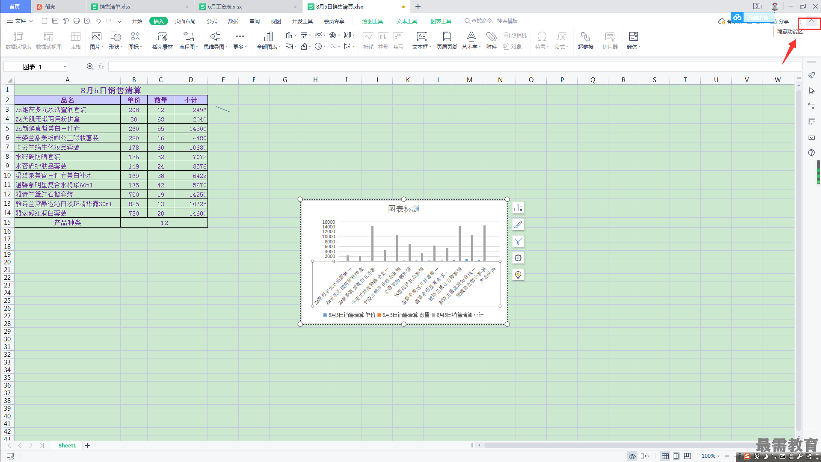The width and height of the screenshot is (821, 462).
Task: Expand the Name Box dropdown arrow
Action: [x=65, y=67]
